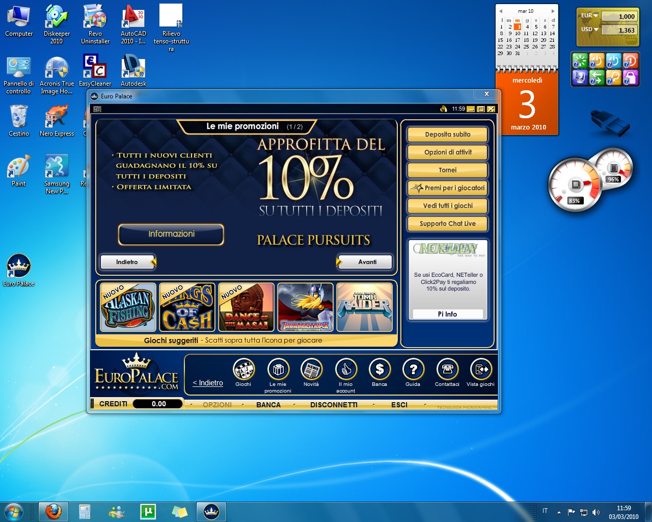Launch the Tomb Raider game
The height and width of the screenshot is (522, 652).
coord(364,307)
